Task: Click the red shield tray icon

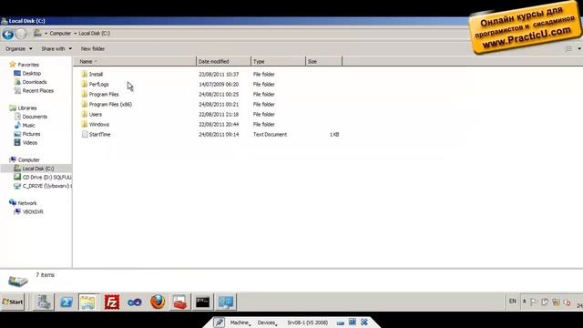Action: pos(567,302)
